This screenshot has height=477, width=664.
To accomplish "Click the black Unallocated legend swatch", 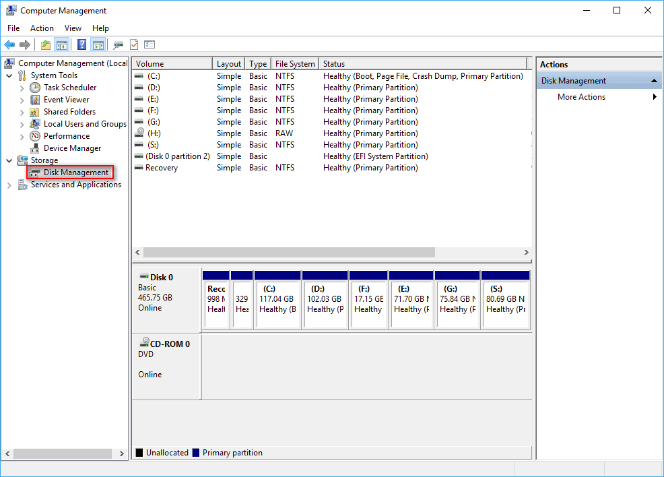I will (x=139, y=452).
